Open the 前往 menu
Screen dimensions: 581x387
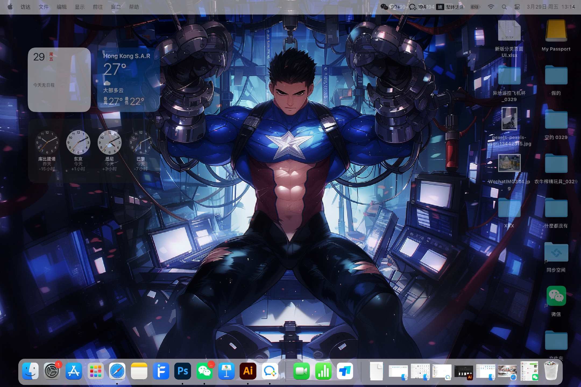click(98, 7)
